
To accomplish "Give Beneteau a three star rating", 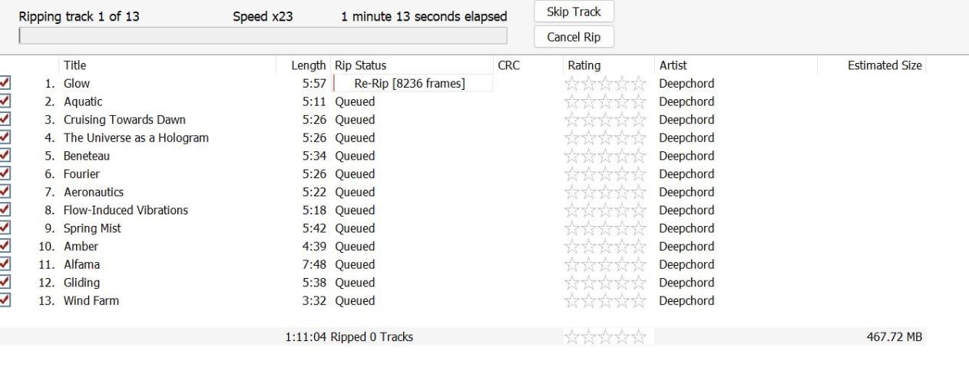I will point(605,156).
